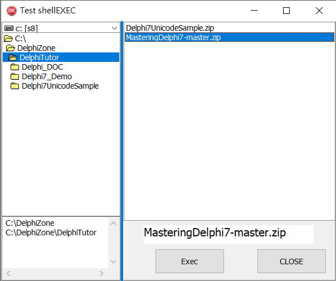Click the Exec button
Screen dimensions: 336x281
point(189,261)
